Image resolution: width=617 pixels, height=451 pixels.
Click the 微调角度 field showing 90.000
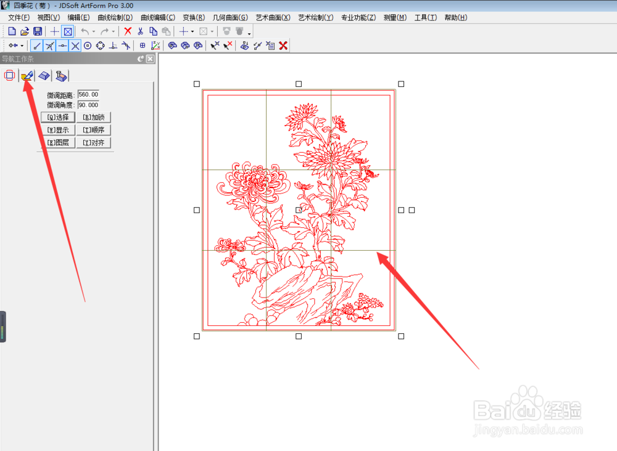tap(88, 105)
